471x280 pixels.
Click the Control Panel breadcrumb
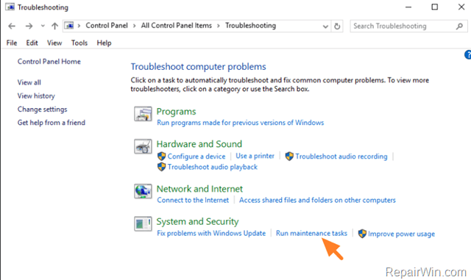pos(107,26)
